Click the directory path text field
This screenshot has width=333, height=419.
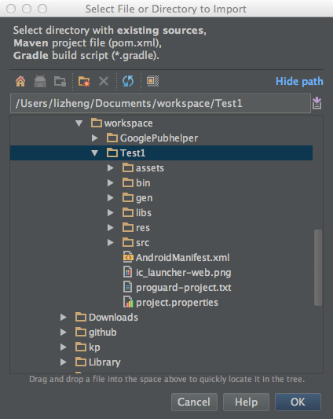coord(160,104)
